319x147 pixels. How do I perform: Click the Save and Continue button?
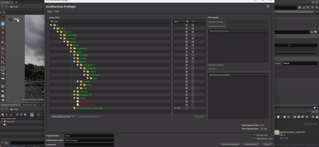pyautogui.click(x=230, y=144)
